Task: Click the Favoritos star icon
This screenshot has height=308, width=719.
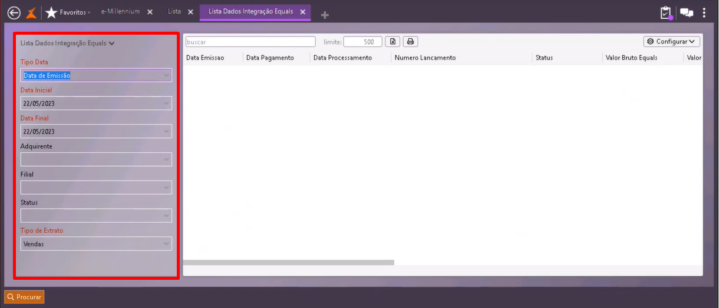Action: [51, 12]
